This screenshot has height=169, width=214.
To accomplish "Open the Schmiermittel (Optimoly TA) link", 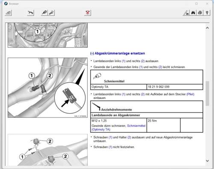I will point(119,127).
